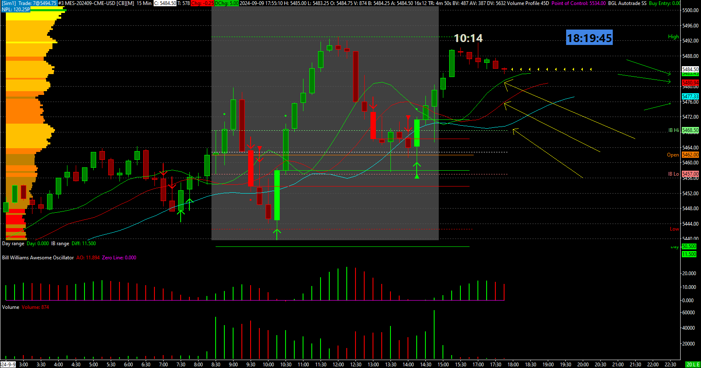The width and height of the screenshot is (701, 368).
Task: Select the magenta Point of Control header text
Action: point(579,3)
